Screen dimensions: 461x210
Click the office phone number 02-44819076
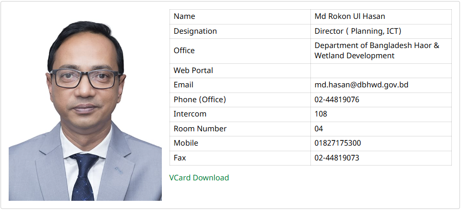[336, 100]
